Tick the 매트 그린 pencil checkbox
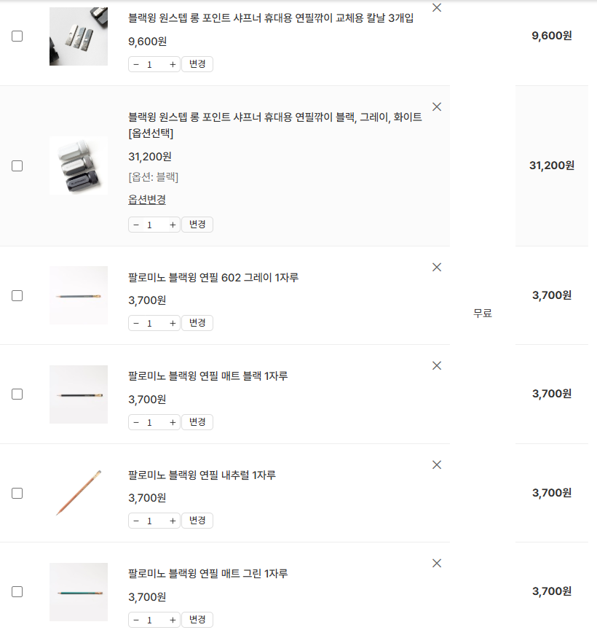597x638 pixels. (17, 591)
